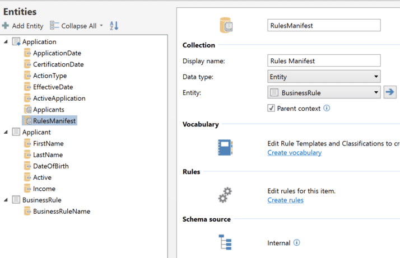Click the collection icon beside the name field
This screenshot has width=400, height=258.
click(x=226, y=25)
